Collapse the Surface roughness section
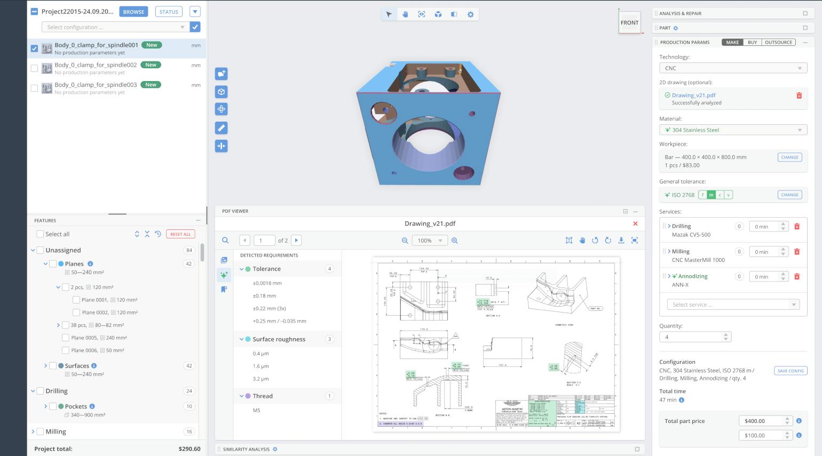The height and width of the screenshot is (456, 822). (x=241, y=339)
